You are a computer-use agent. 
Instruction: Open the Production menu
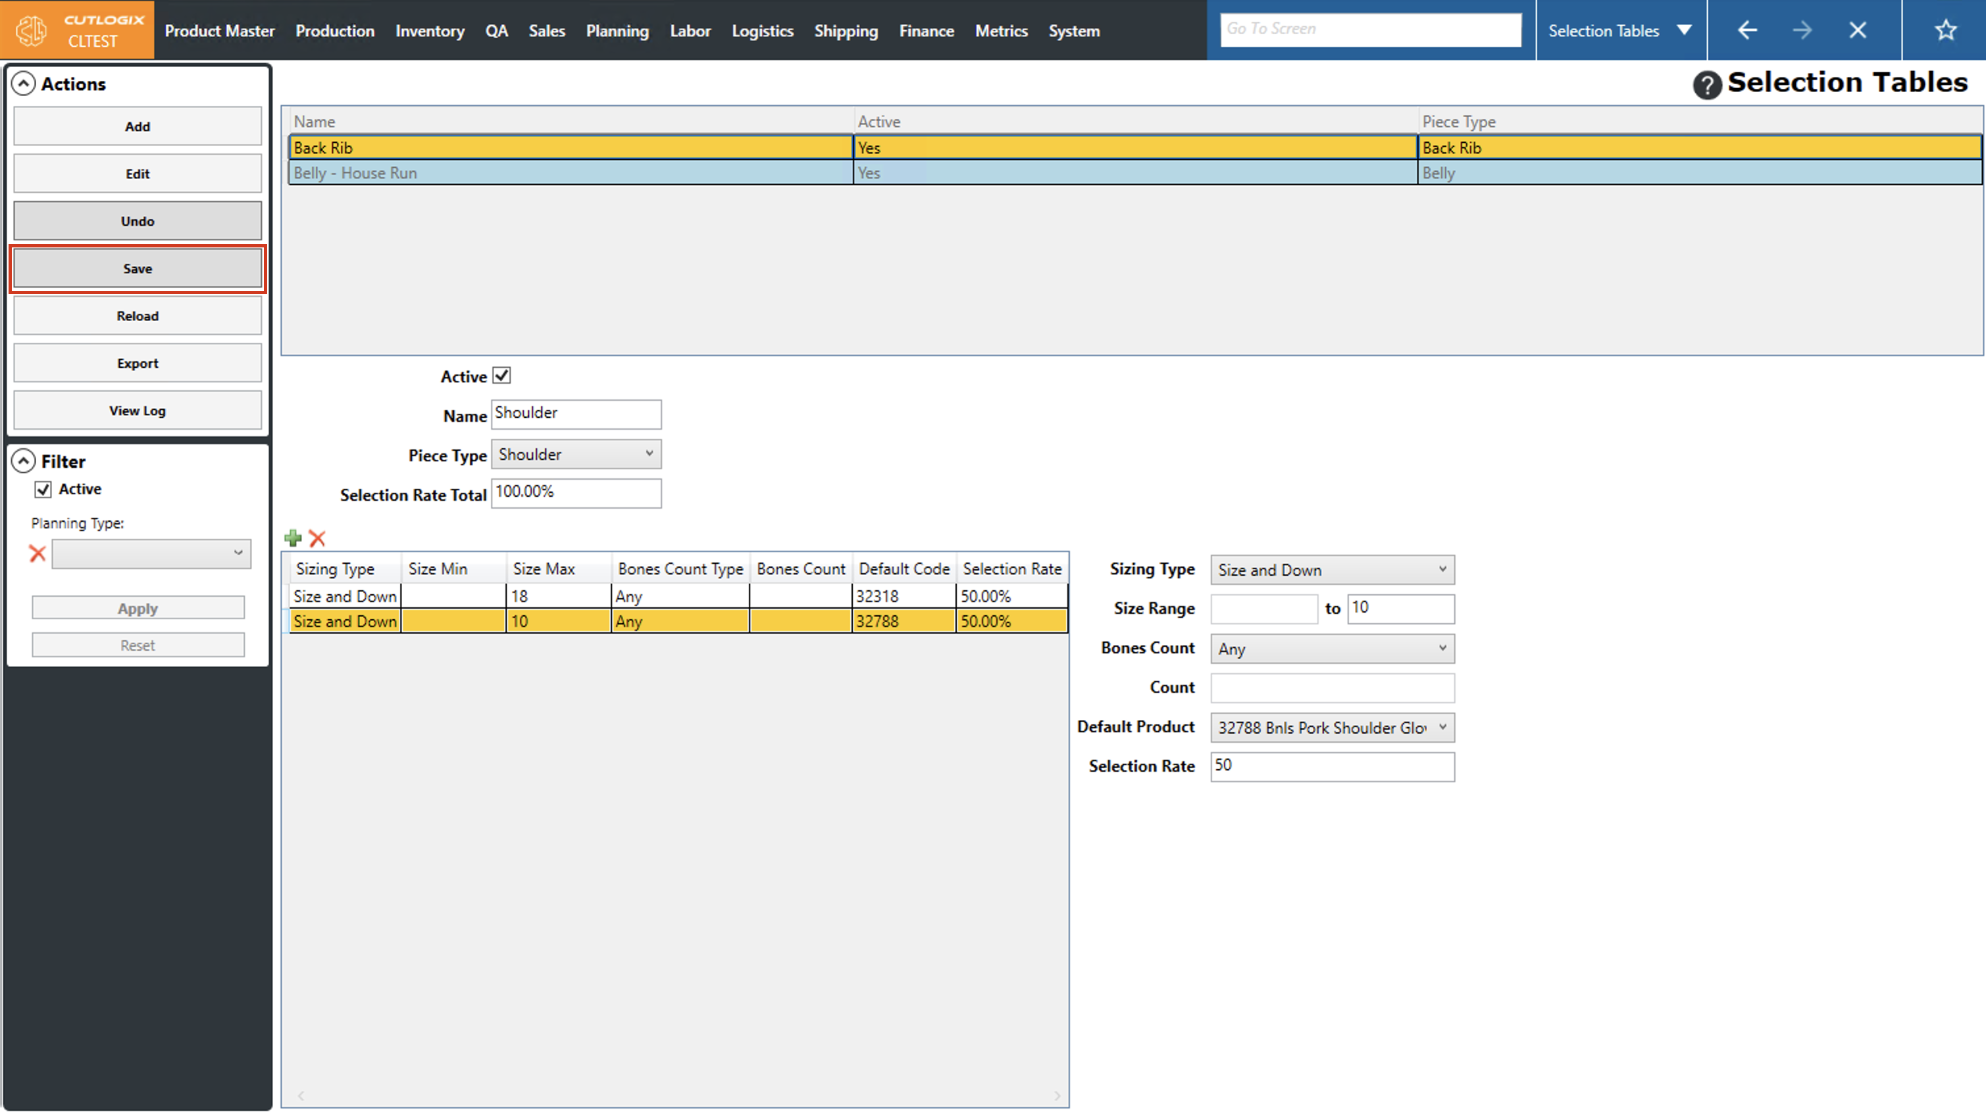pos(334,31)
